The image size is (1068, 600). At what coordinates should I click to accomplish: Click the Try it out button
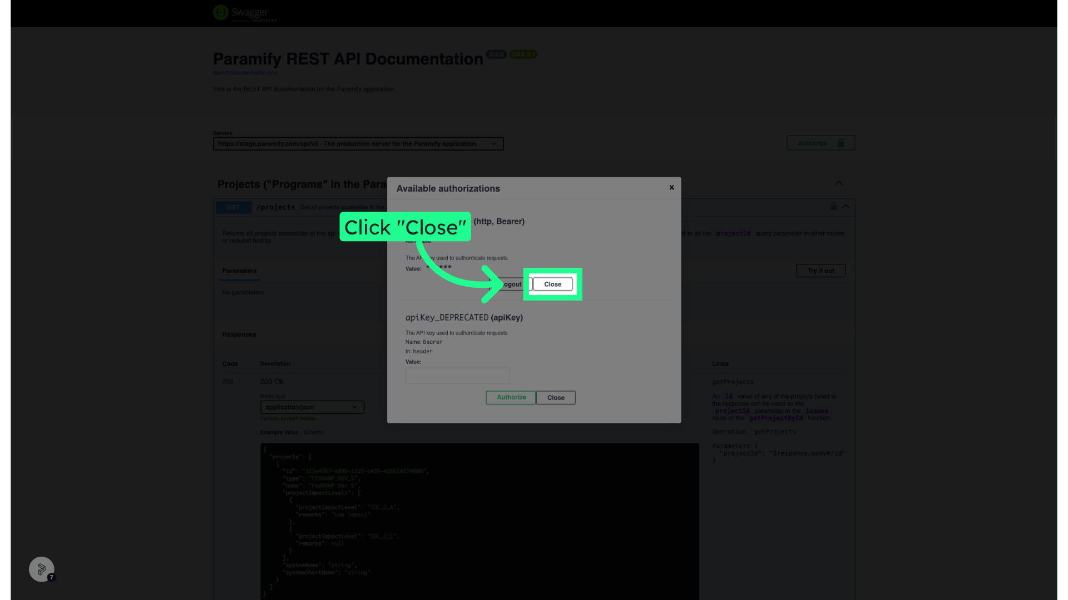820,271
